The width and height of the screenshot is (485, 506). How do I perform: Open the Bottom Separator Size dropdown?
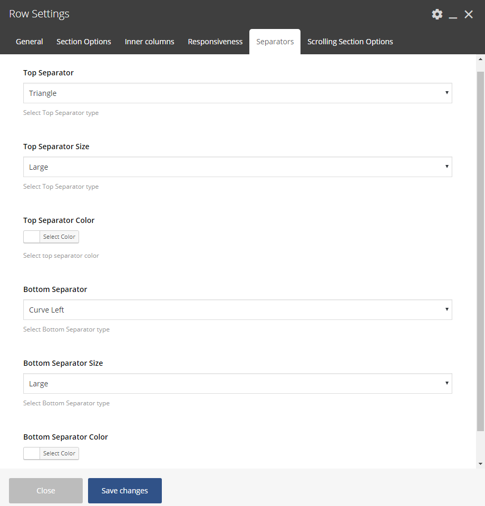(x=237, y=384)
